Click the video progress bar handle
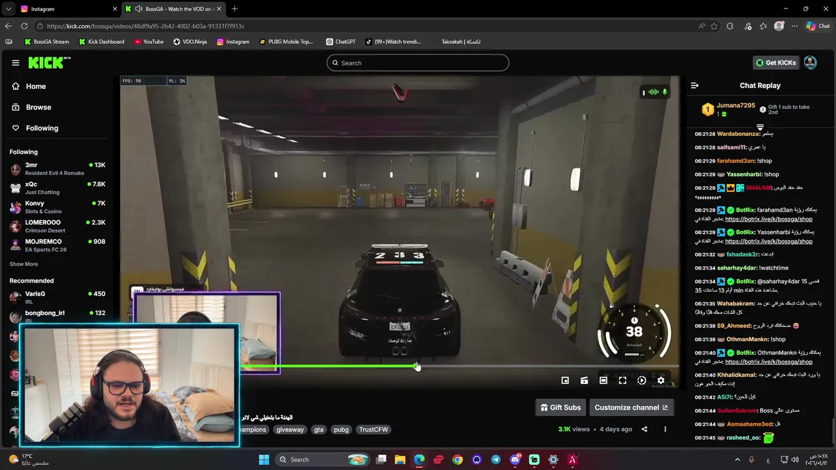The image size is (836, 470). (x=417, y=366)
